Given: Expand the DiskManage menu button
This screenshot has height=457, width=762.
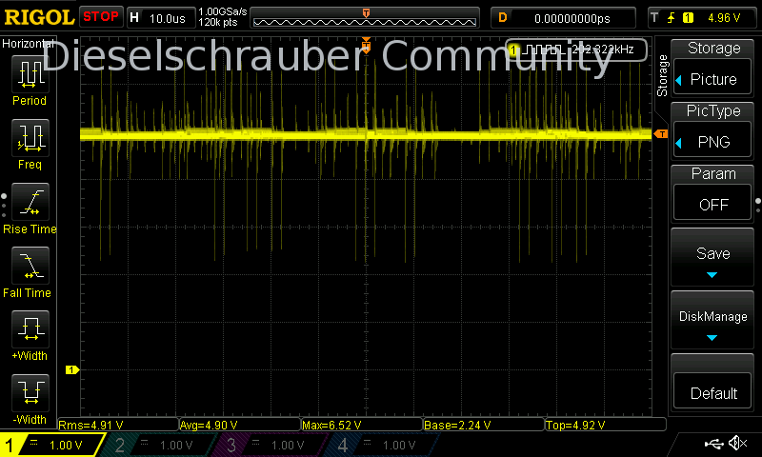Looking at the screenshot, I should [x=712, y=321].
